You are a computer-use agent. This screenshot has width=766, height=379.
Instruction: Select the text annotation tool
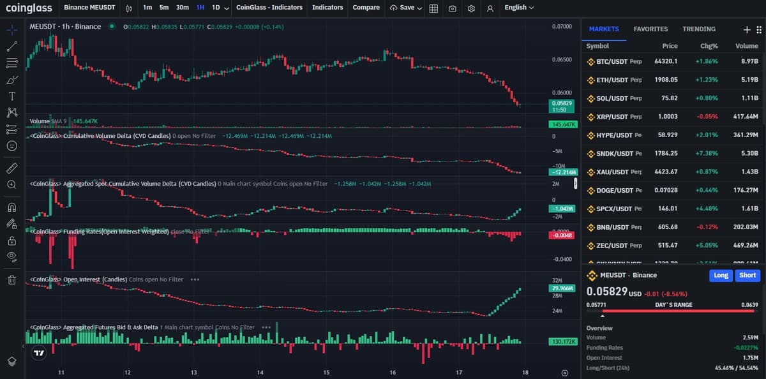(x=11, y=96)
